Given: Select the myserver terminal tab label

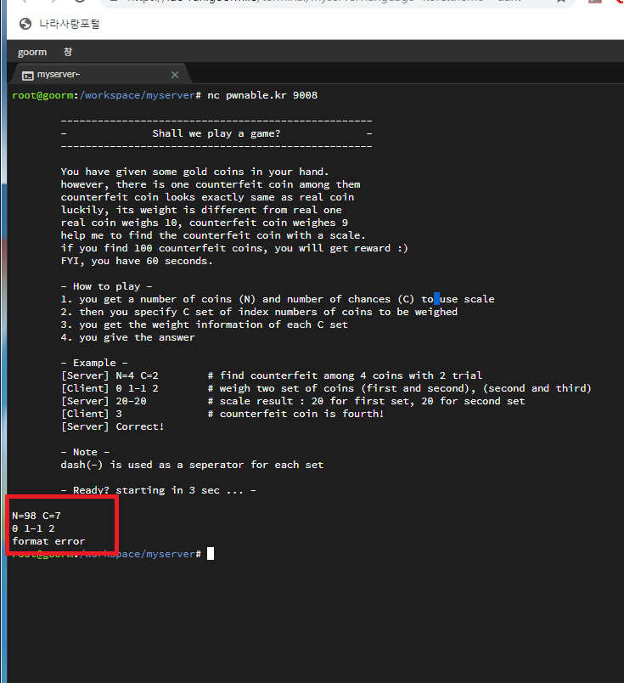Looking at the screenshot, I should click(59, 75).
